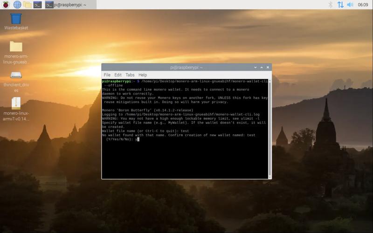Click the volume speaker icon
This screenshot has height=233, width=373.
[350, 5]
